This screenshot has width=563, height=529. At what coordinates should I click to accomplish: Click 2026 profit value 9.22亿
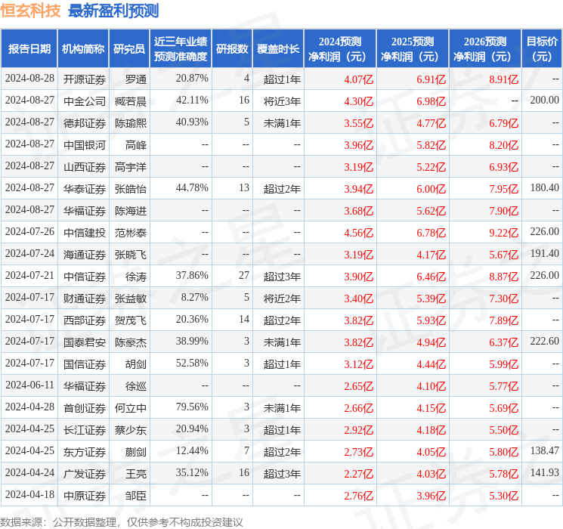click(x=504, y=233)
